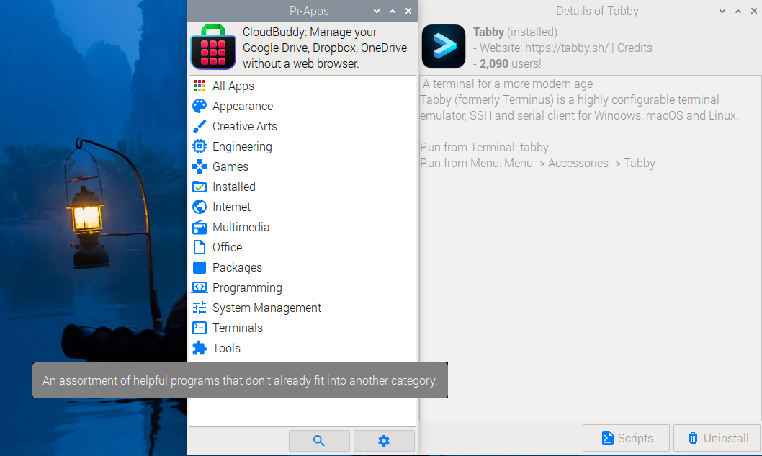Open the https://tabby.sh/ website link
Viewport: 762px width, 456px height.
tap(567, 48)
